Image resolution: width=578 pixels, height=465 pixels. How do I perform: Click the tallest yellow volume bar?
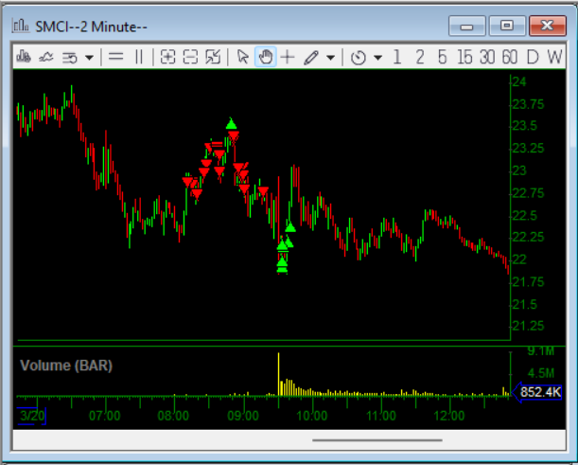[278, 375]
